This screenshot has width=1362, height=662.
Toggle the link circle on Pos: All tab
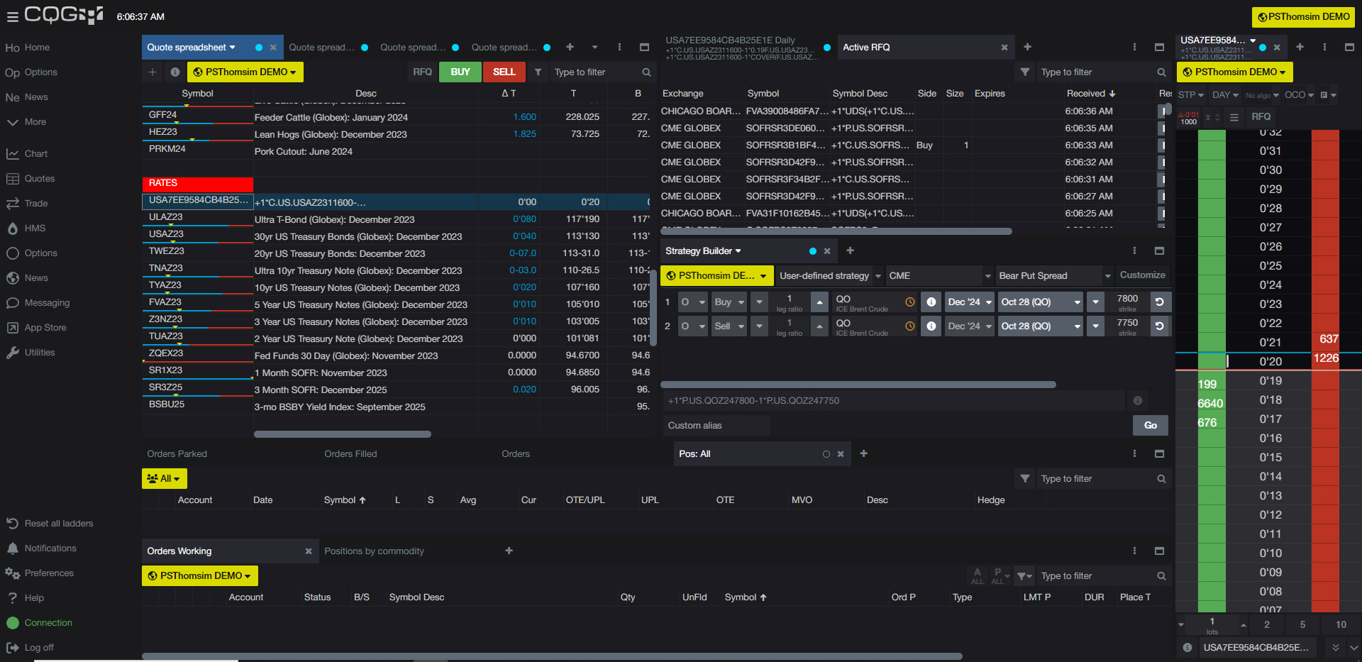[826, 454]
